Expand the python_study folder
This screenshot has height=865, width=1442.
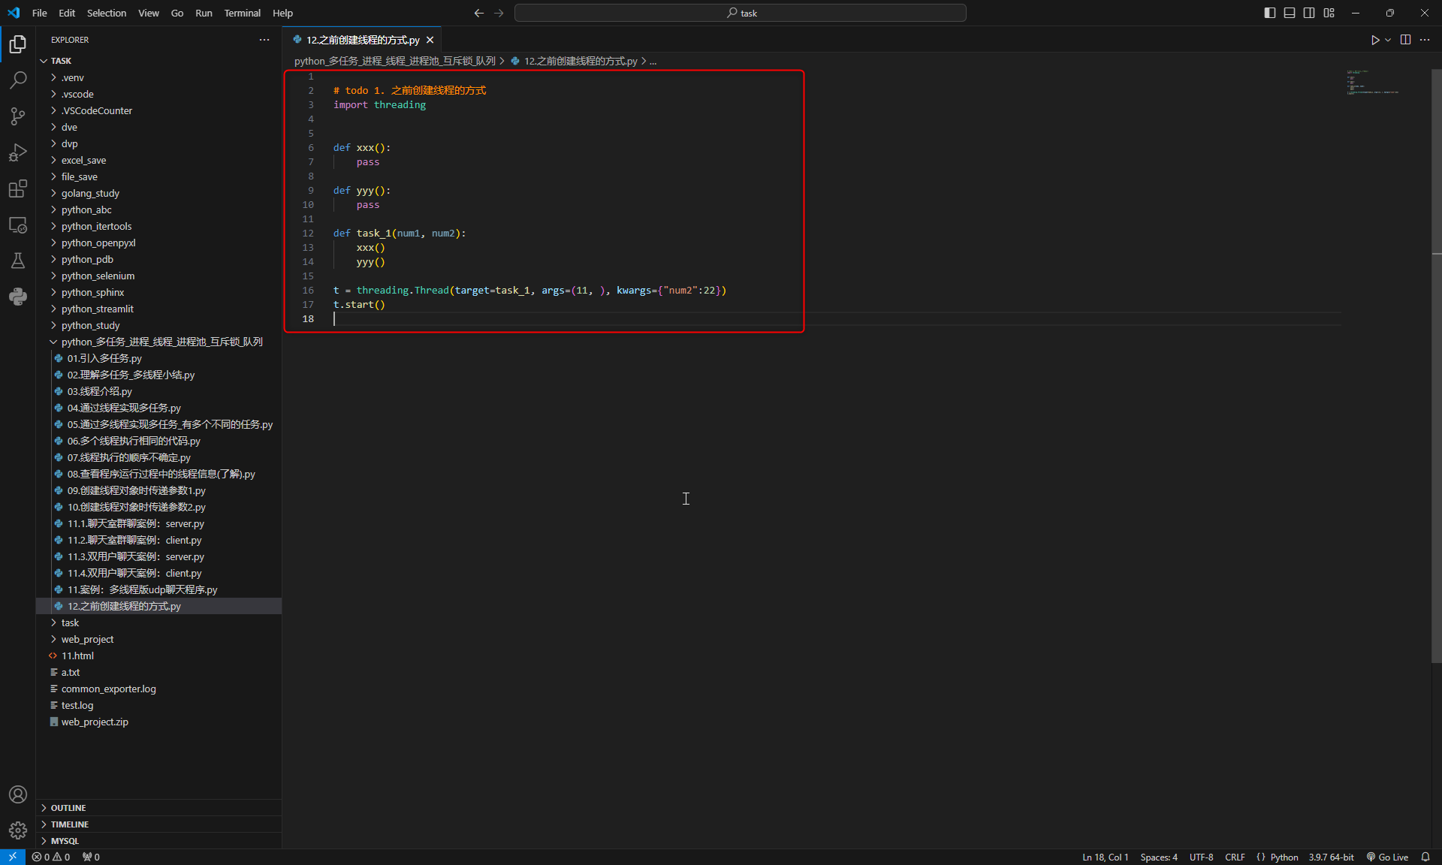[90, 325]
